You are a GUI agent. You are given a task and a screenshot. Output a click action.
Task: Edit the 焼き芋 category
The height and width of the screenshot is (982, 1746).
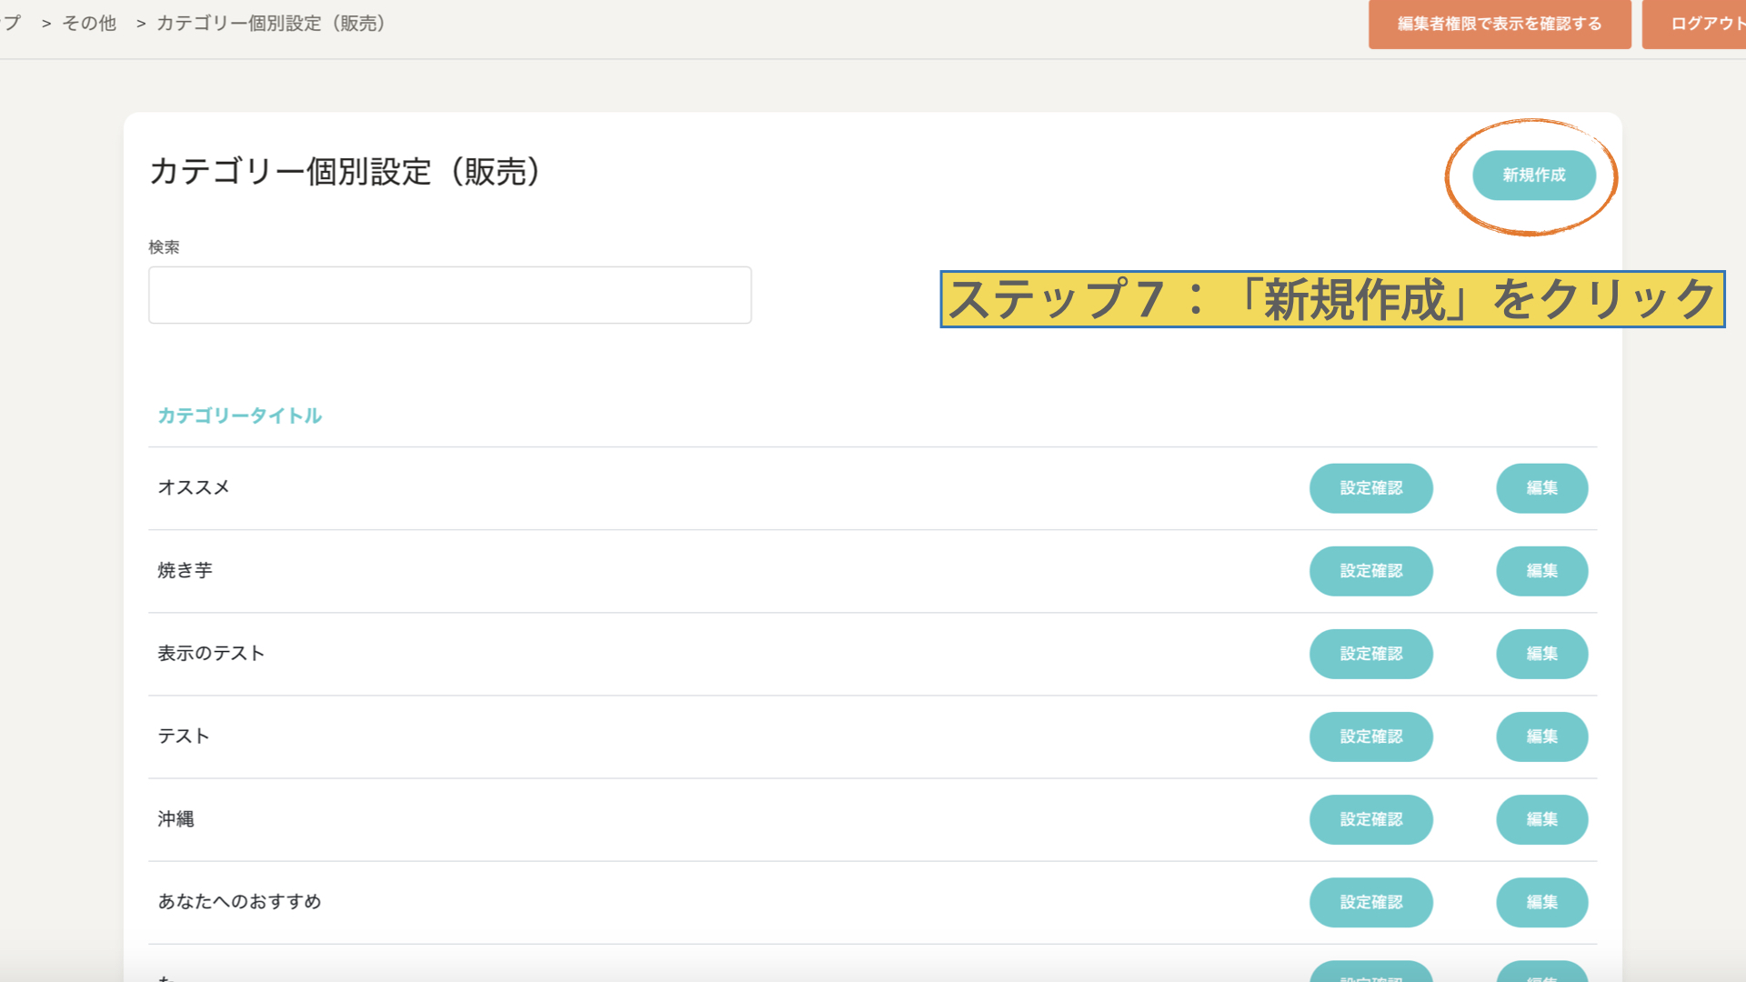(1541, 571)
